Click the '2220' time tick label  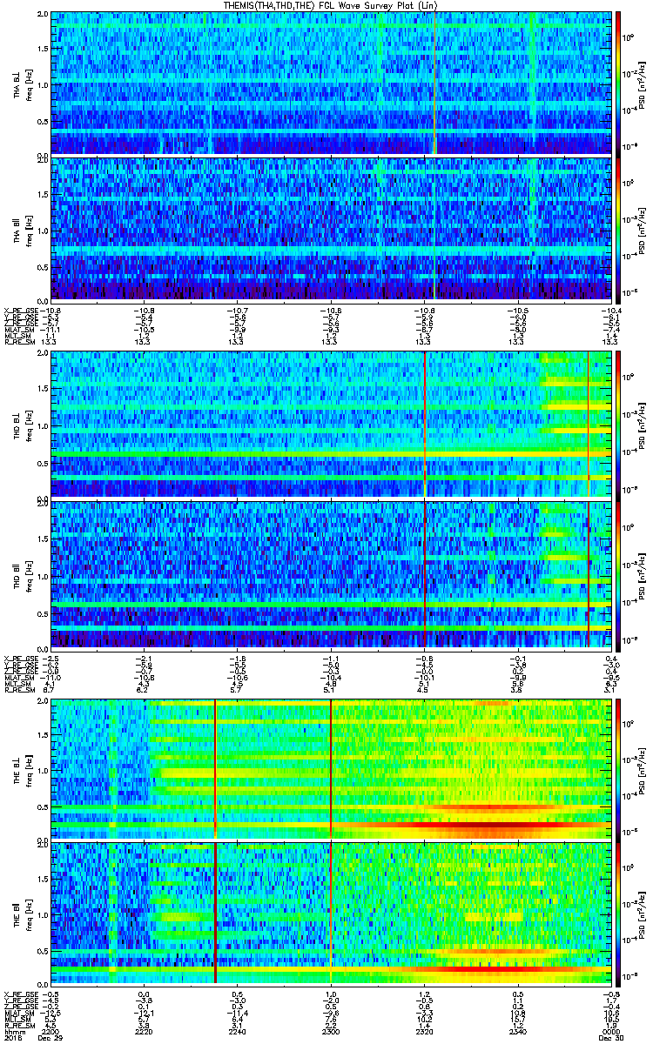click(x=144, y=1030)
